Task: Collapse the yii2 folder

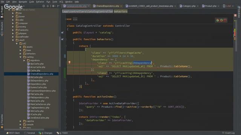Action: [x=17, y=43]
